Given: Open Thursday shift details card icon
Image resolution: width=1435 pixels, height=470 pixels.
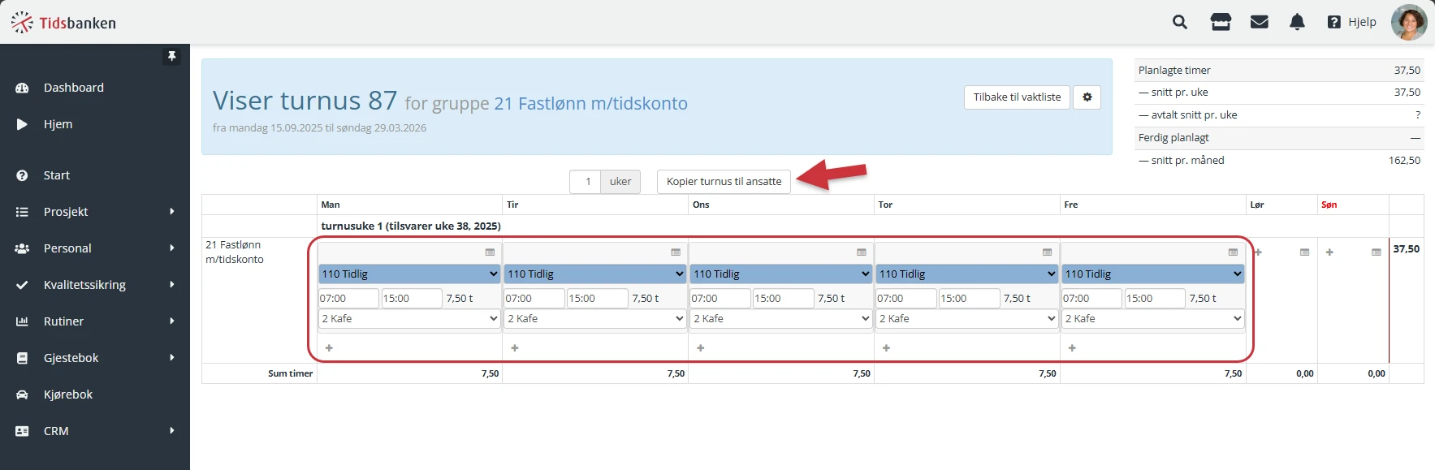Looking at the screenshot, I should click(x=1048, y=252).
